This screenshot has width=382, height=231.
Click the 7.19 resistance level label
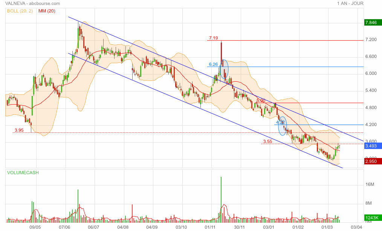coord(213,38)
